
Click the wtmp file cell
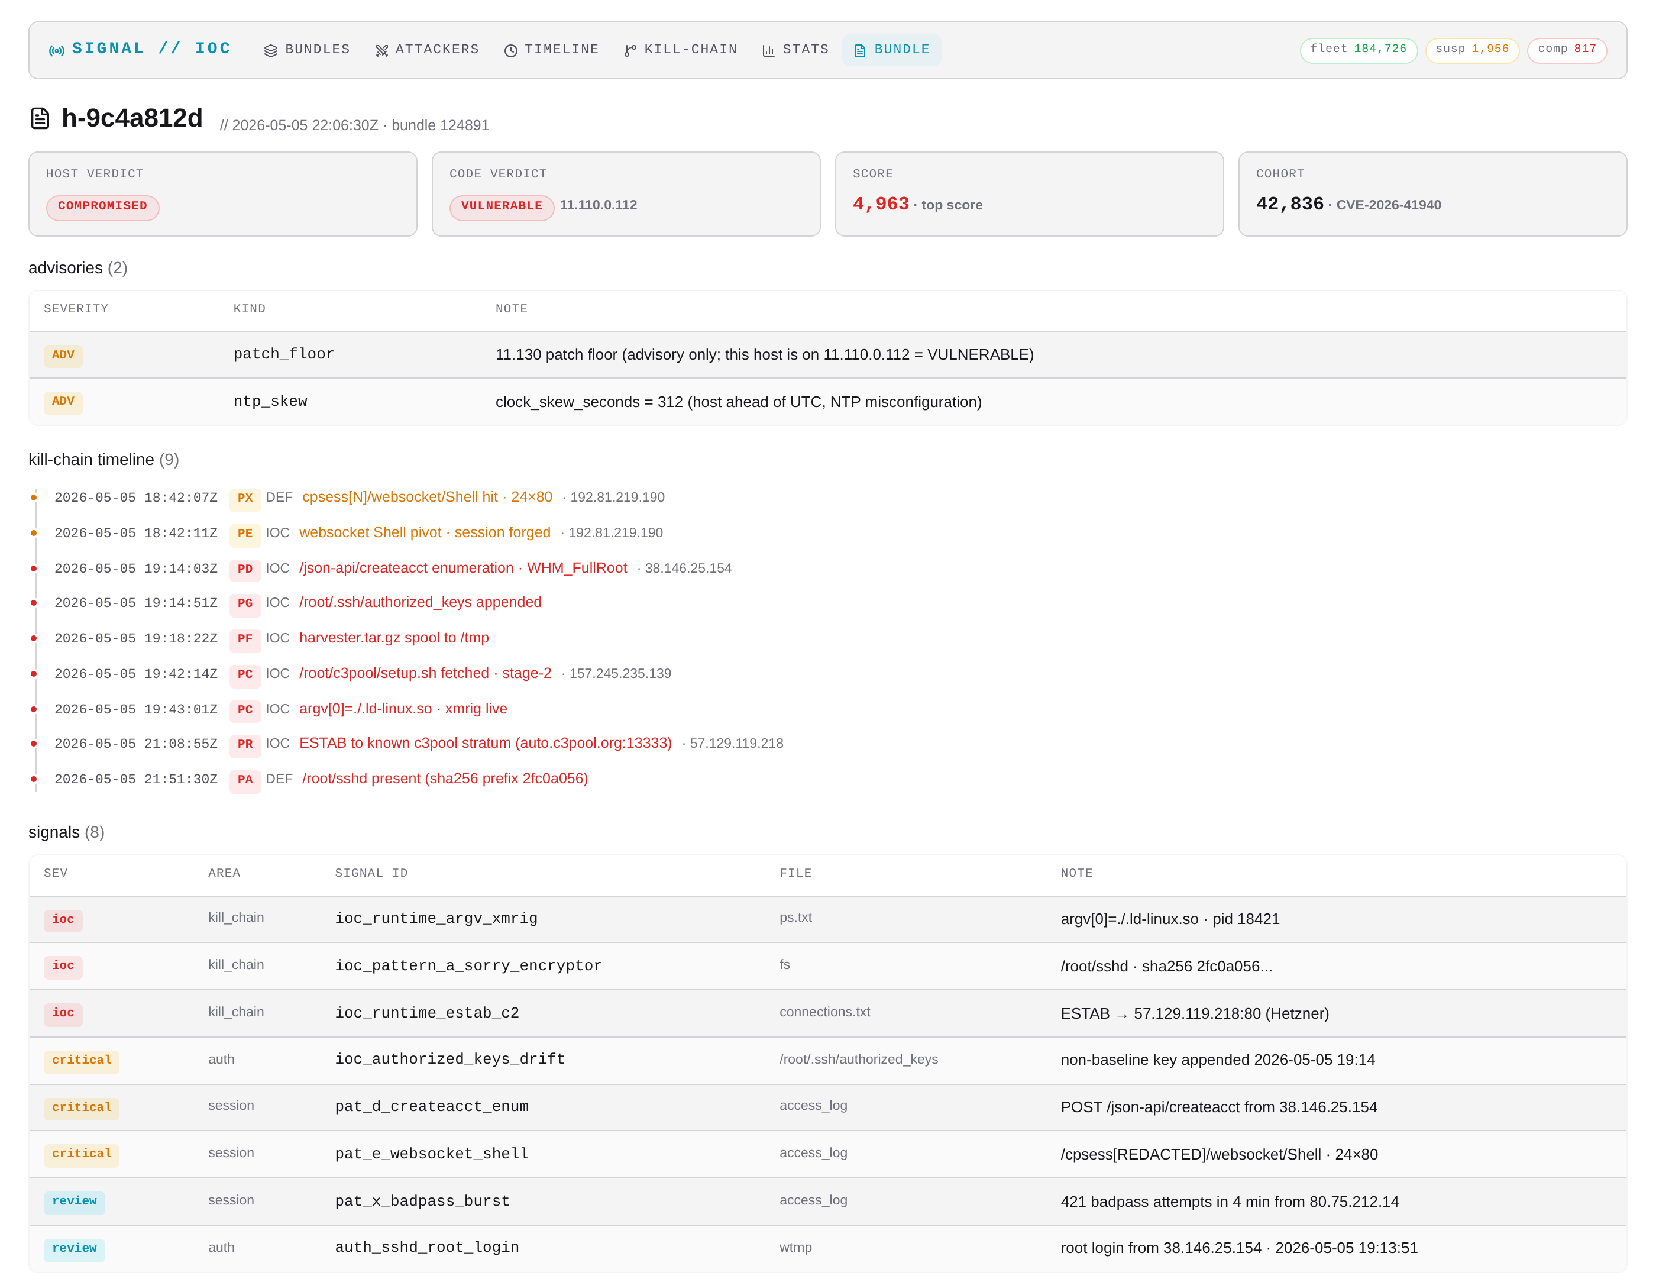pyautogui.click(x=795, y=1248)
